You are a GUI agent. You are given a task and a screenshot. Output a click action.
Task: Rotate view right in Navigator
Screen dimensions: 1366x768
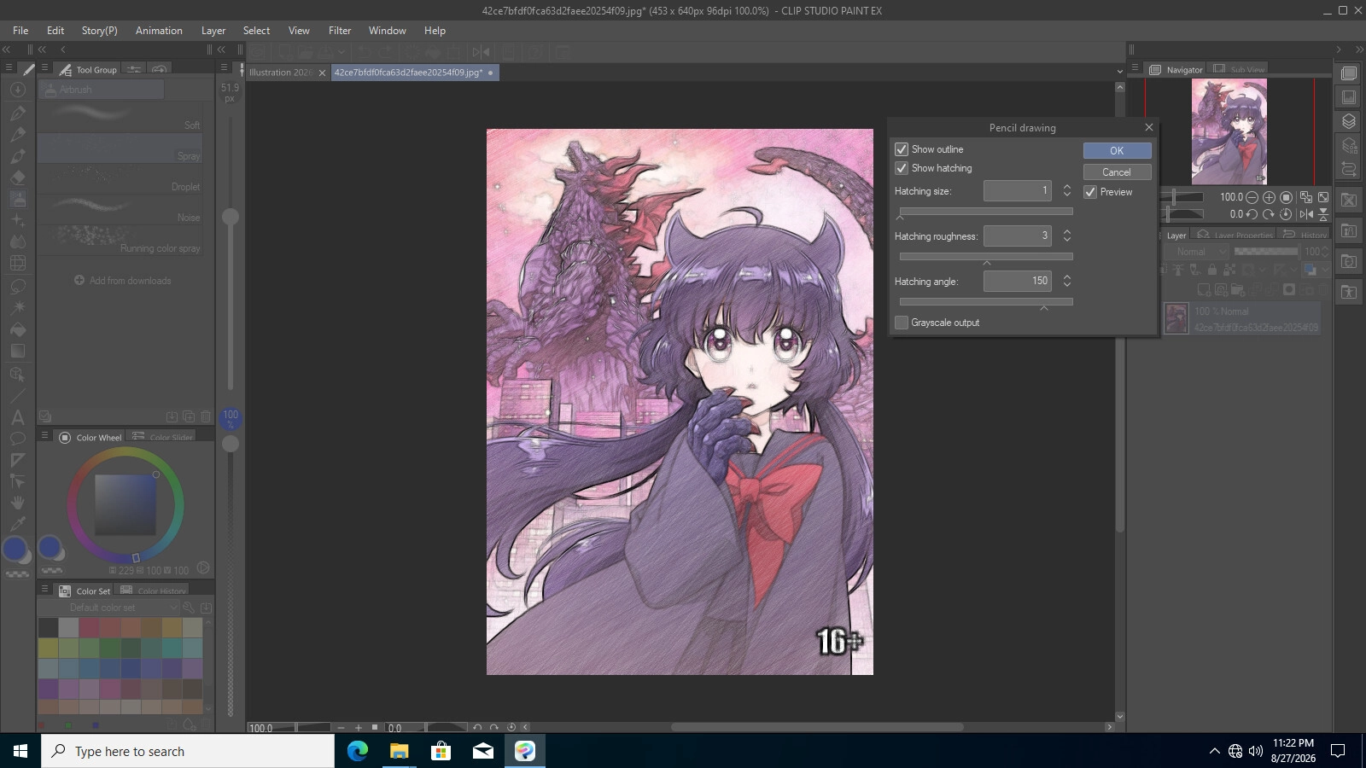tap(1269, 214)
